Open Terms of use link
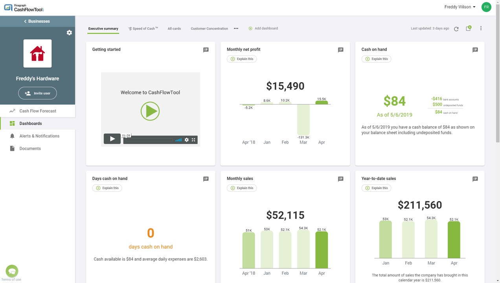The height and width of the screenshot is (283, 500). tap(11, 279)
